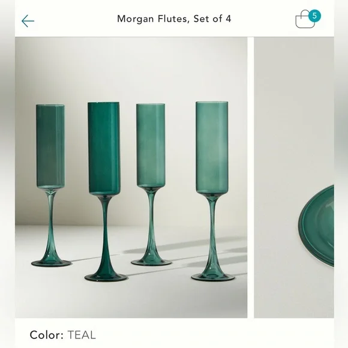Go back using the left arrow icon
Viewport: 348px width, 348px height.
28,21
